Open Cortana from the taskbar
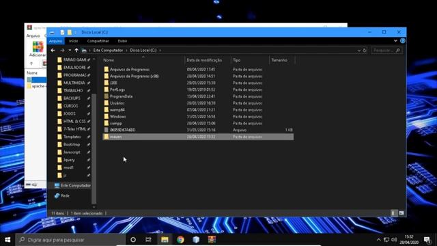This screenshot has width=437, height=246. tap(133, 240)
